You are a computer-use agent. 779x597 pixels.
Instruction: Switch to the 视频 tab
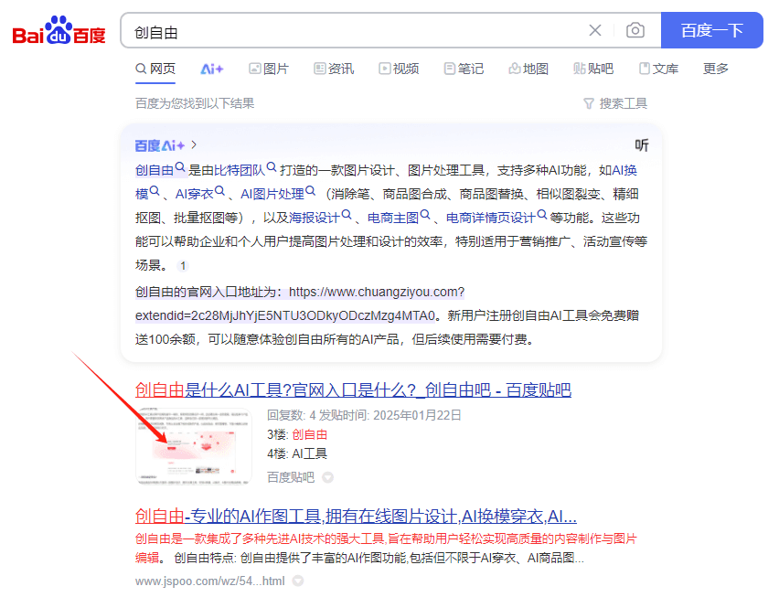[399, 69]
